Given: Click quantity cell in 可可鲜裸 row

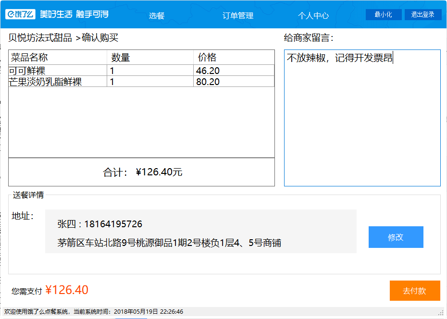Looking at the screenshot, I should [150, 71].
